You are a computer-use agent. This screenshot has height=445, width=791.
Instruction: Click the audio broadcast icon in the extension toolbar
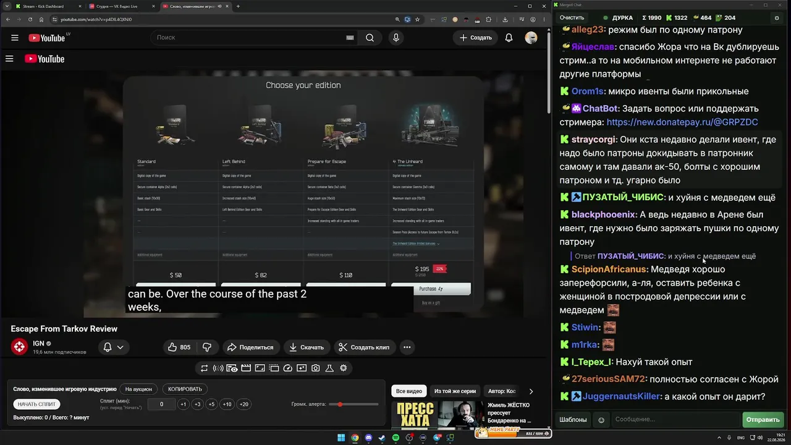point(218,368)
